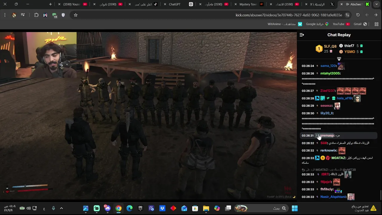
Task: Open YSMO in the gifters leaderboard
Action: pos(350,52)
